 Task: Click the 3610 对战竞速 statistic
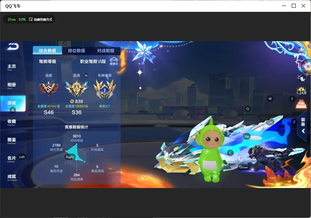(77, 138)
